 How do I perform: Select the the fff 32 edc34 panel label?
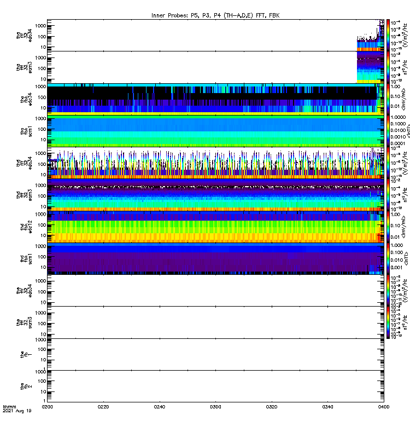(x=24, y=291)
